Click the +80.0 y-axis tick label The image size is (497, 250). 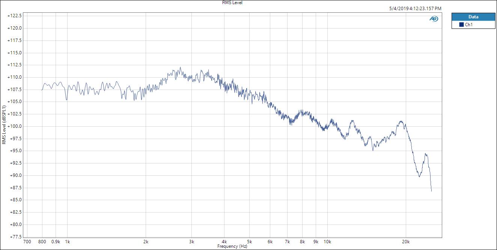pos(16,225)
